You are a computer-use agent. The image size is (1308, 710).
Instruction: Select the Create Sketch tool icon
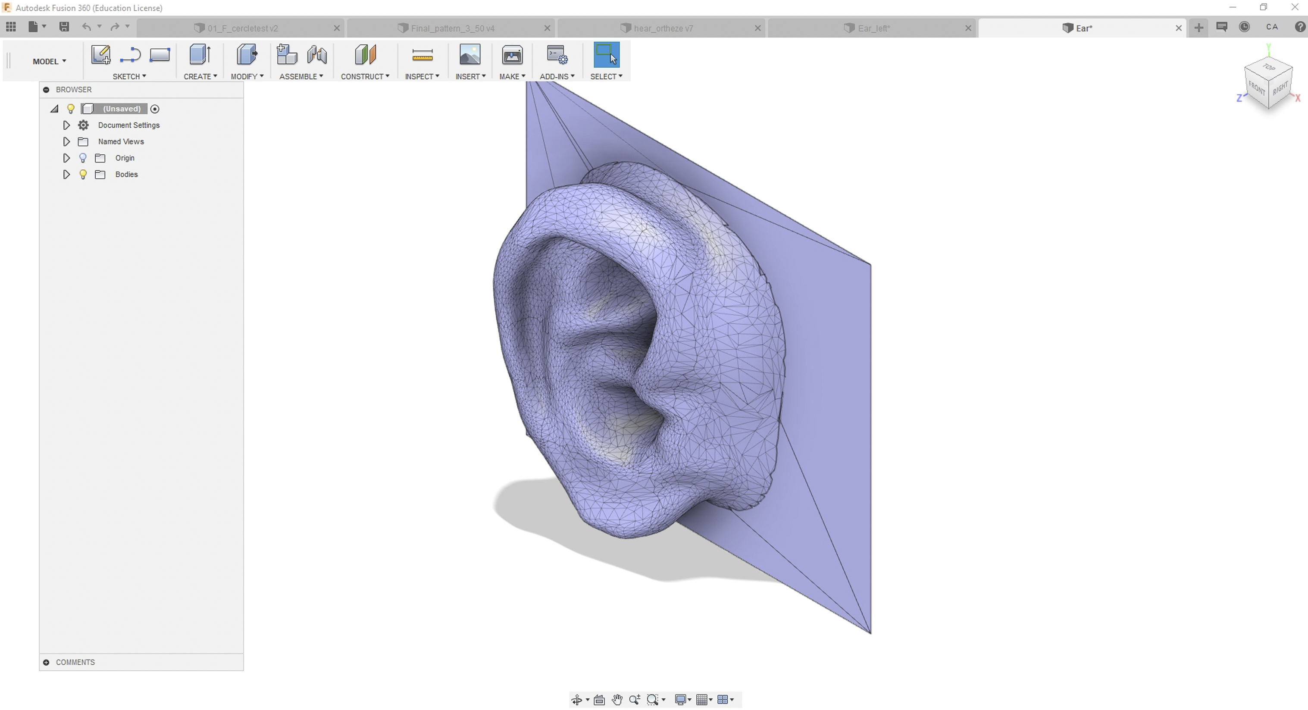point(100,55)
